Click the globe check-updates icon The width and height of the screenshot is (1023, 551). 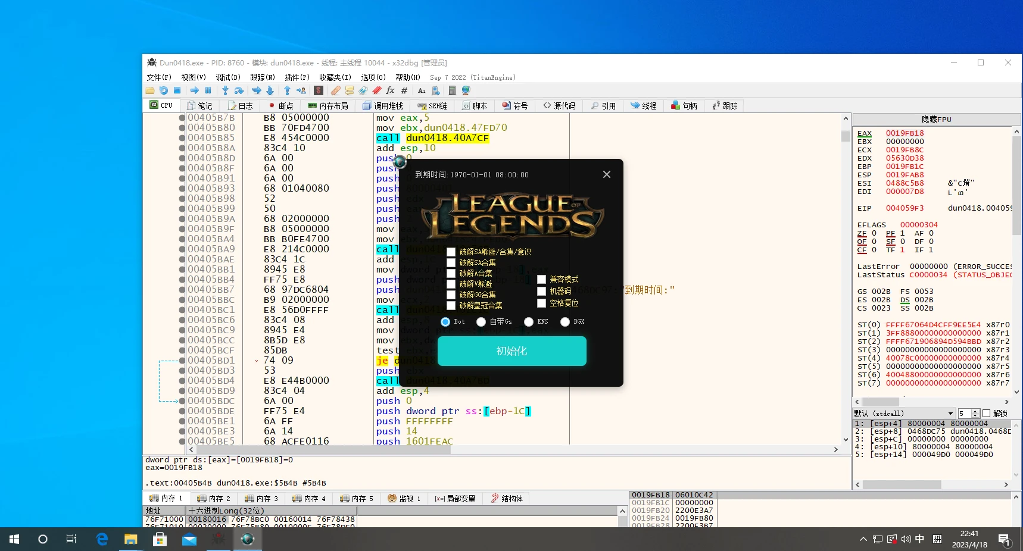pyautogui.click(x=466, y=90)
